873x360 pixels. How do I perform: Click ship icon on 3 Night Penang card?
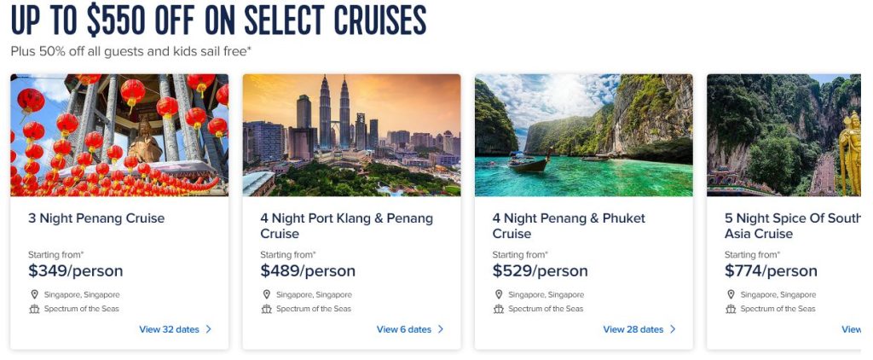(x=35, y=309)
